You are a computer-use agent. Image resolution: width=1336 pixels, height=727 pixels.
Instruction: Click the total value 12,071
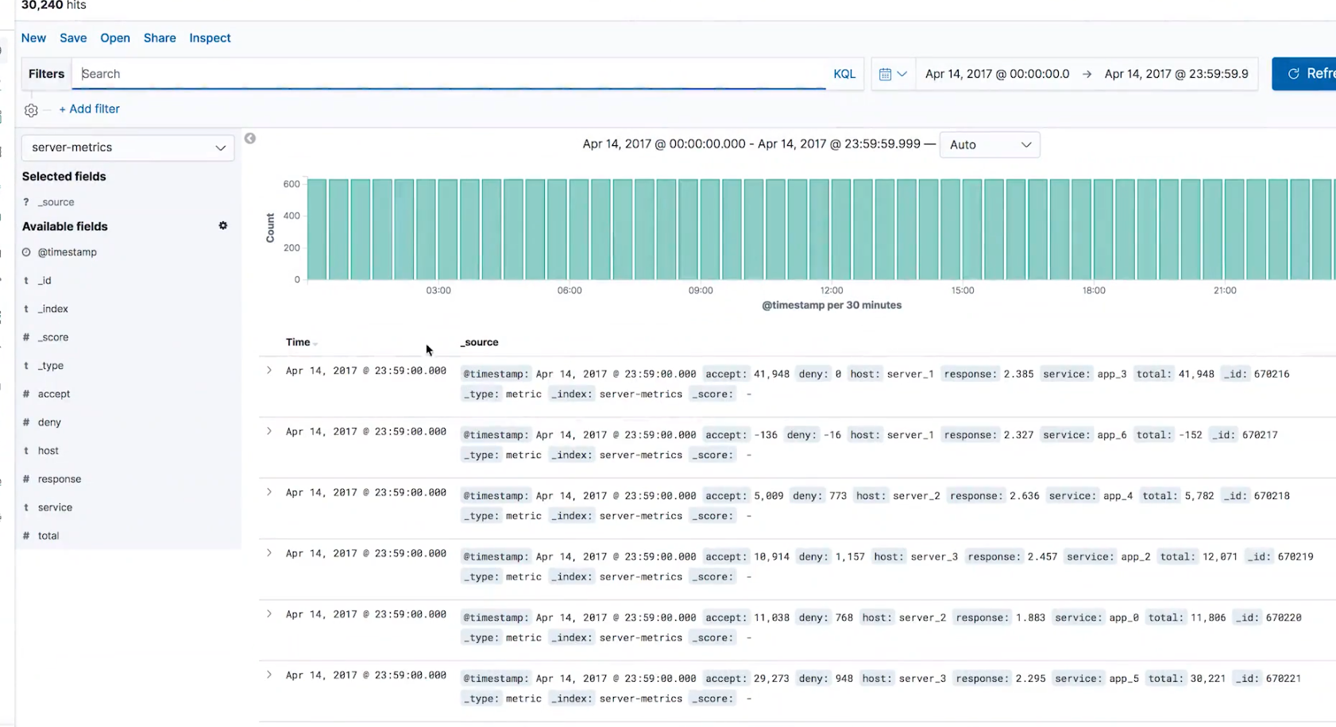[1220, 557]
